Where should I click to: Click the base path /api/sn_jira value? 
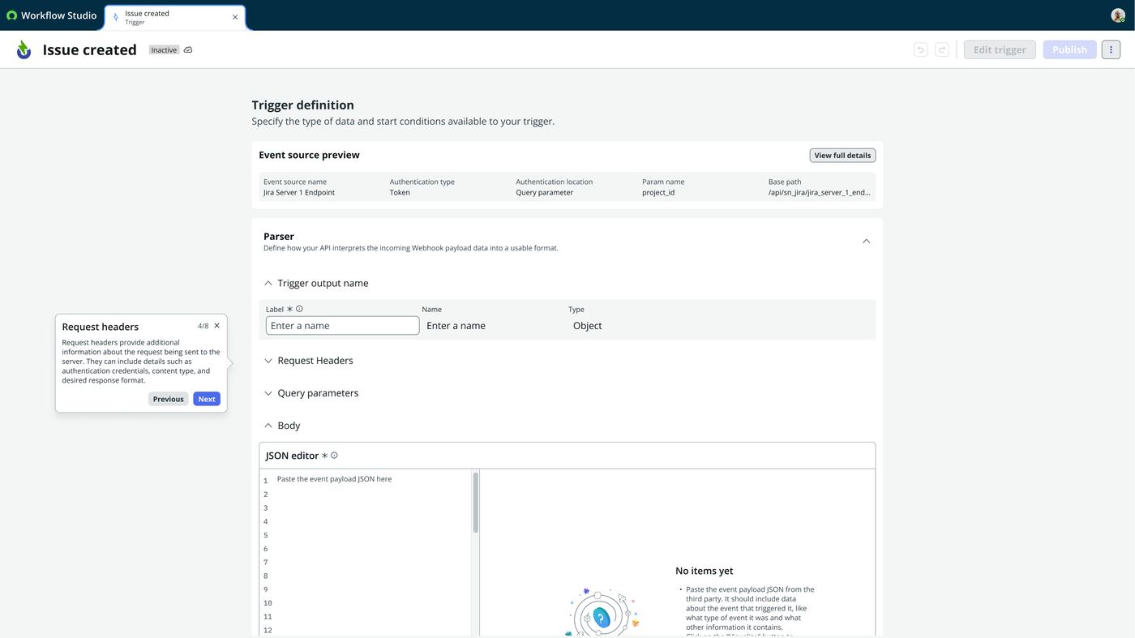(820, 193)
